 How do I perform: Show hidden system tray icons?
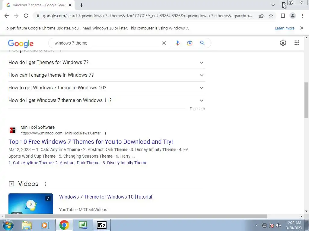point(256,225)
